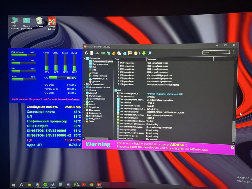
Task: Expand the Мультимедиа tree node
Action: (84, 96)
